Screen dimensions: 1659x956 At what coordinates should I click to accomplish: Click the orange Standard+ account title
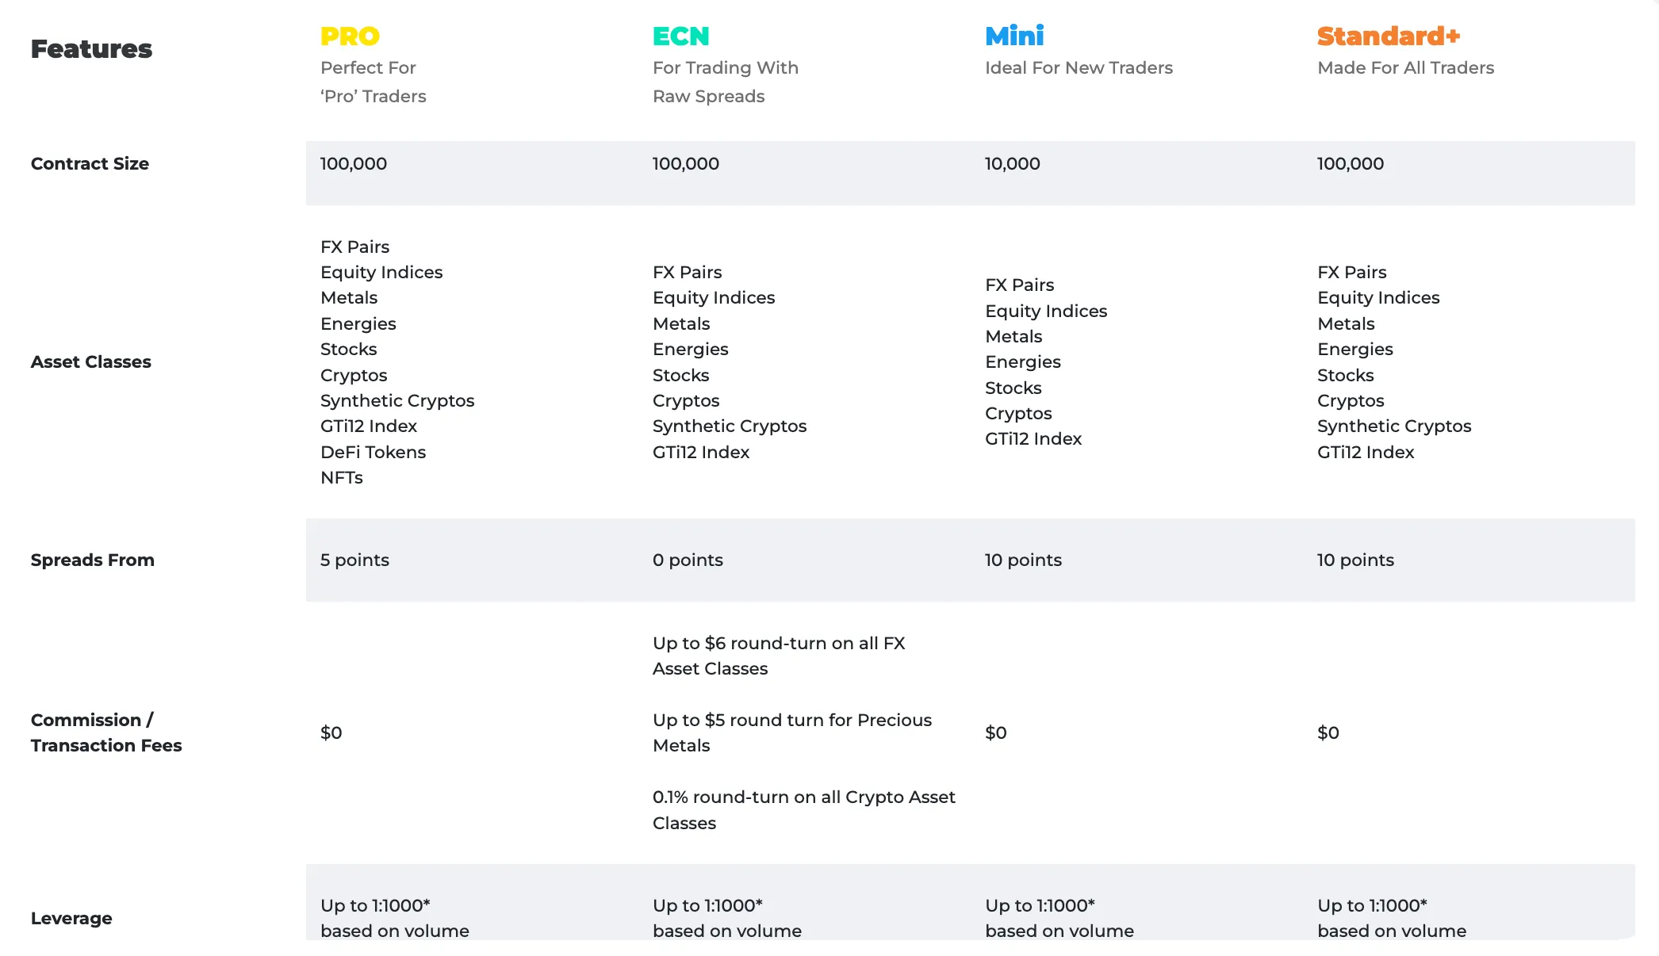click(1389, 36)
